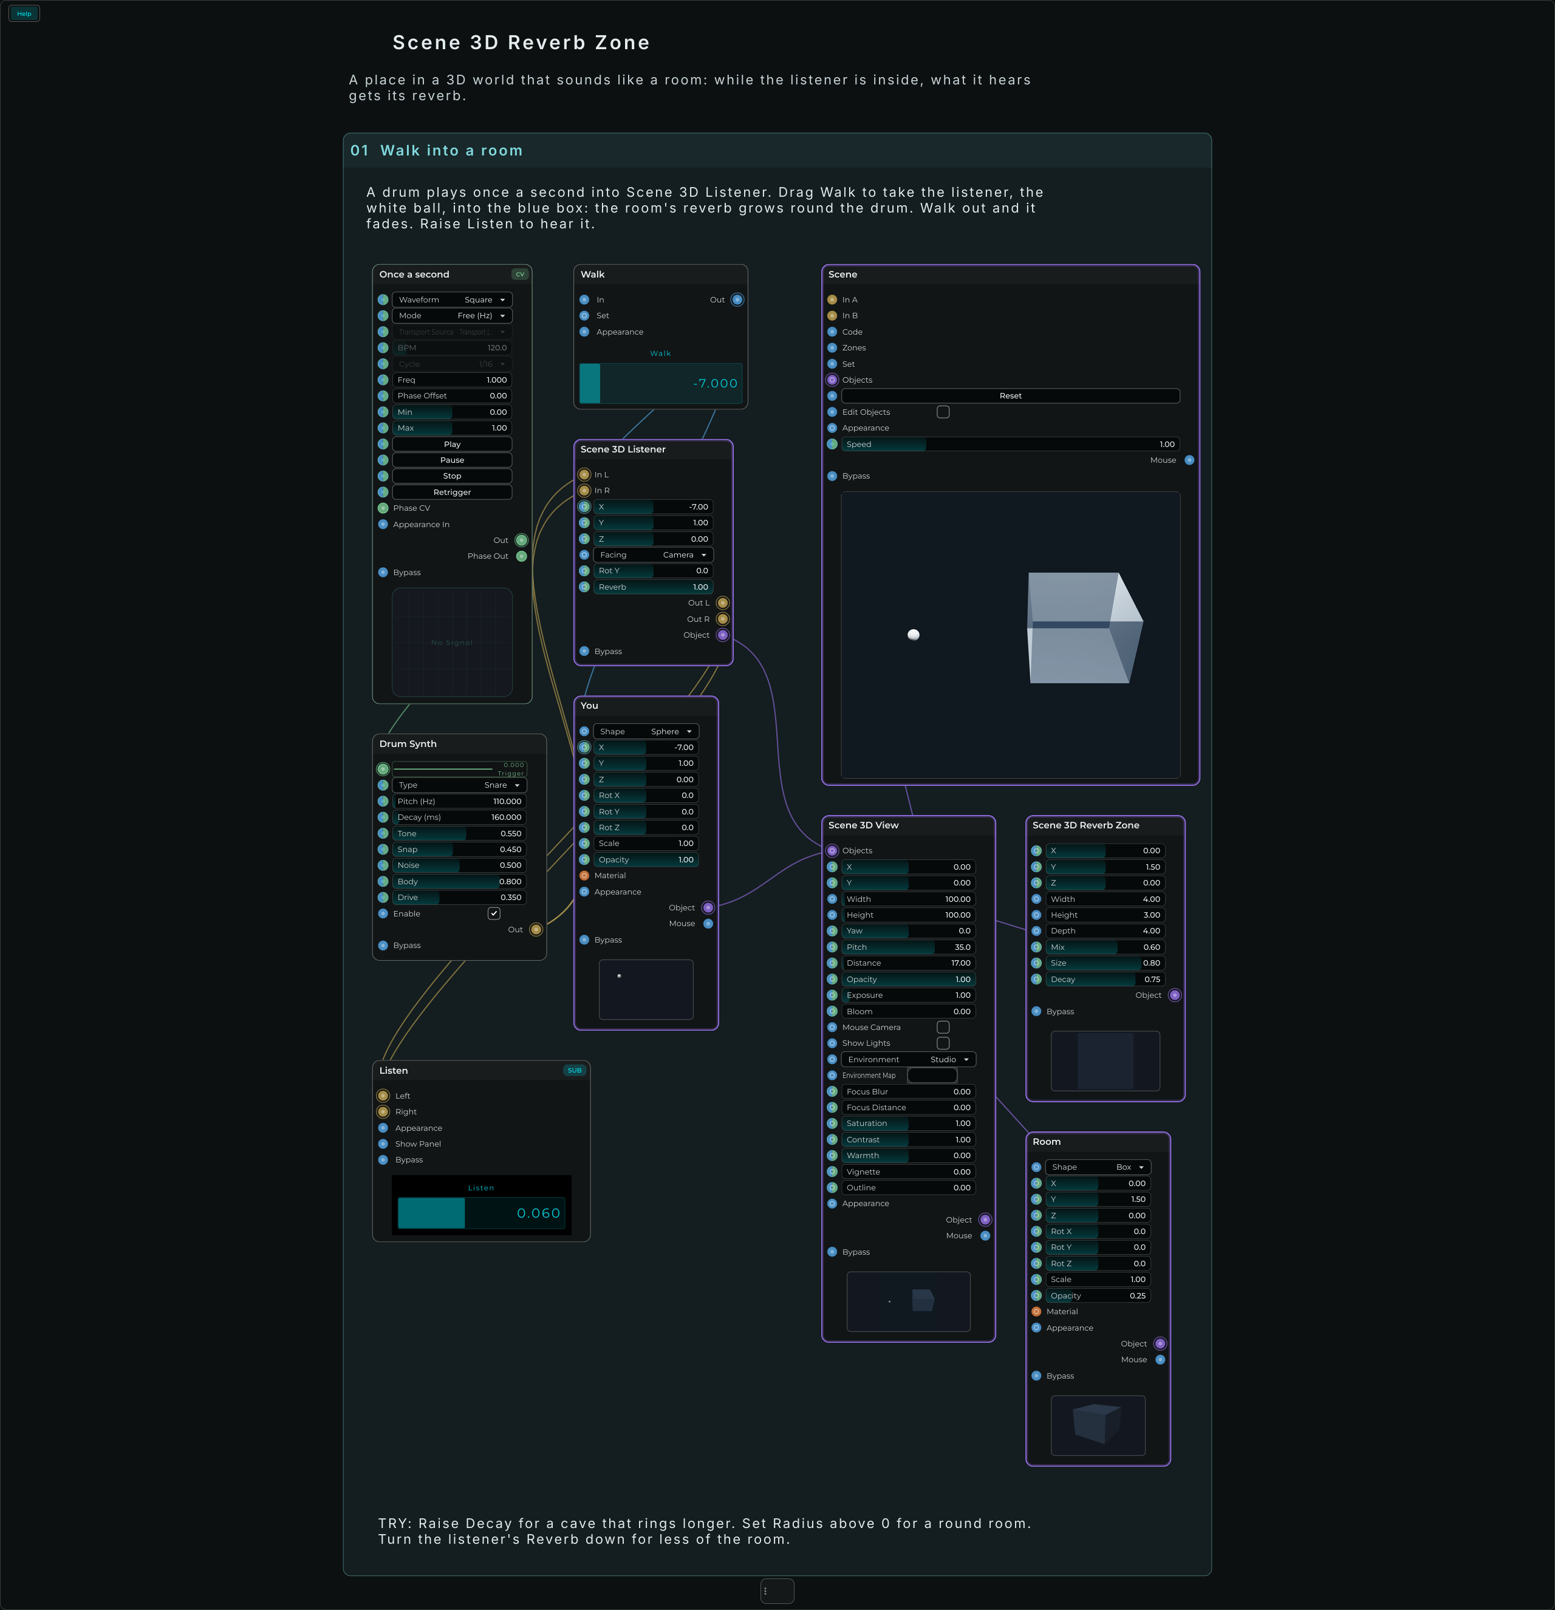Toggle the Mouse Camera checkbox
Viewport: 1555px width, 1610px height.
coord(943,1028)
